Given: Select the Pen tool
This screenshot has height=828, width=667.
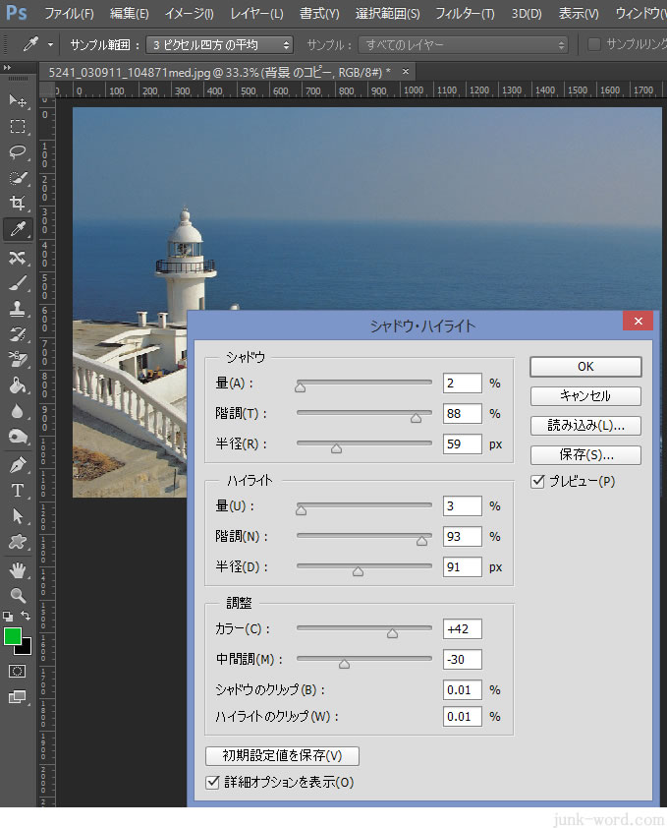Looking at the screenshot, I should pos(18,464).
